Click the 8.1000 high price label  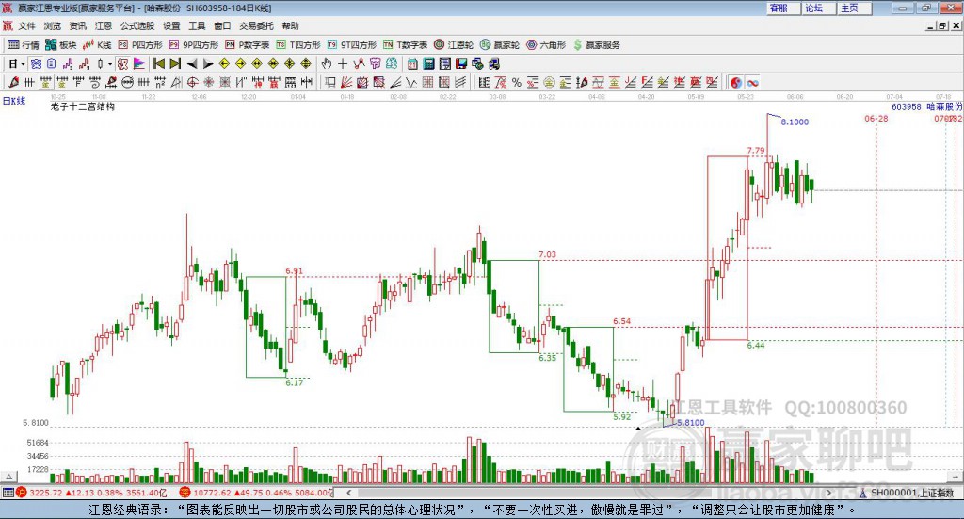point(795,122)
